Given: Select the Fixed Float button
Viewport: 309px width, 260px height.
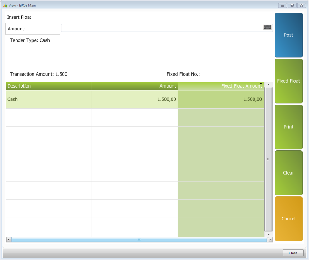Looking at the screenshot, I should 288,81.
